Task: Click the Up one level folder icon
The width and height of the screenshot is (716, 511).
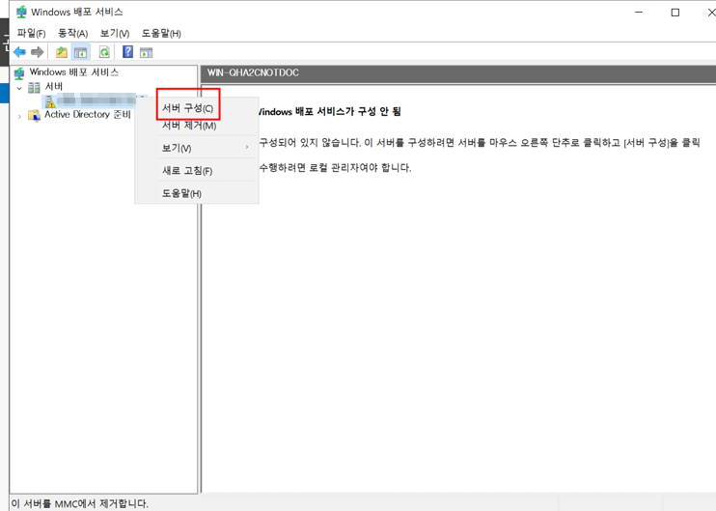Action: 61,52
